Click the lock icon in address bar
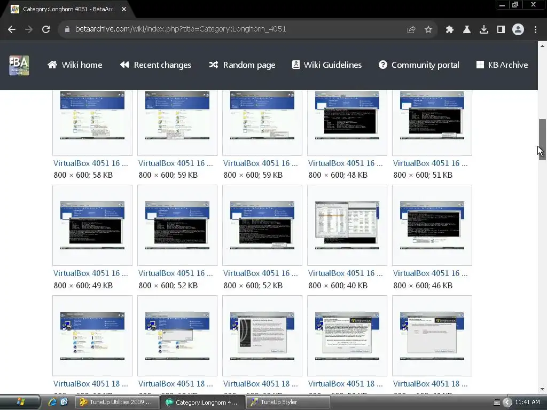 click(x=67, y=29)
